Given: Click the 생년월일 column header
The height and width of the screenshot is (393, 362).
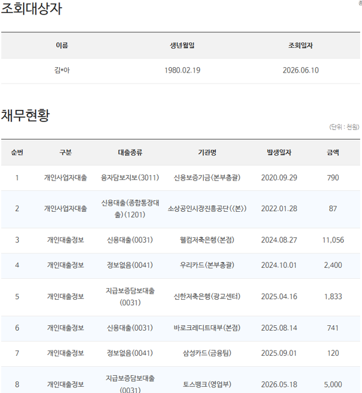Looking at the screenshot, I should [182, 45].
